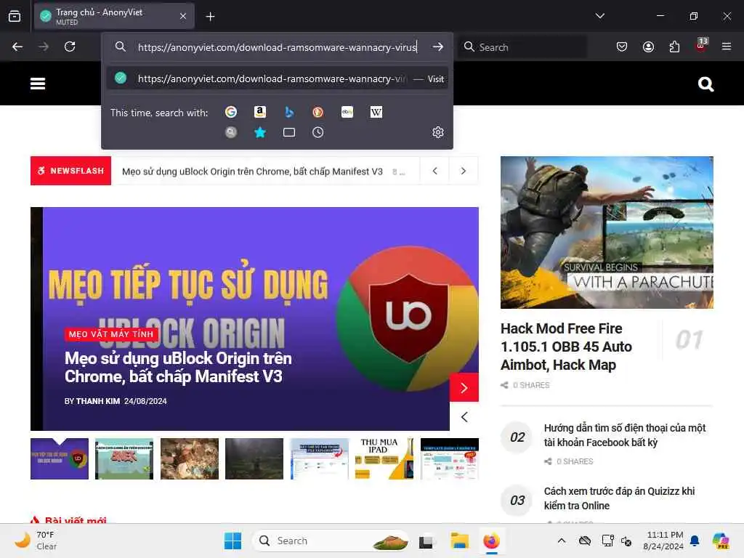Open the website hamburger menu
This screenshot has height=558, width=744.
tap(38, 84)
